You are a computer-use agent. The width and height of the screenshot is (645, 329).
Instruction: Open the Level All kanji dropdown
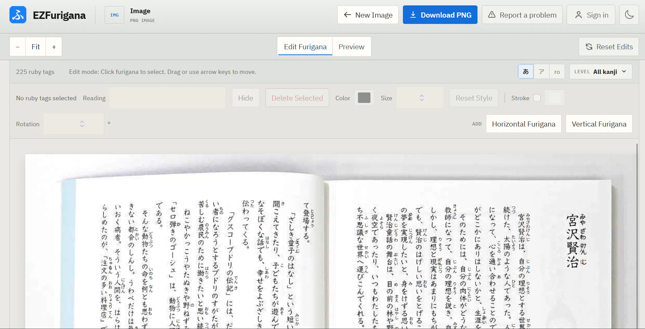click(x=601, y=72)
